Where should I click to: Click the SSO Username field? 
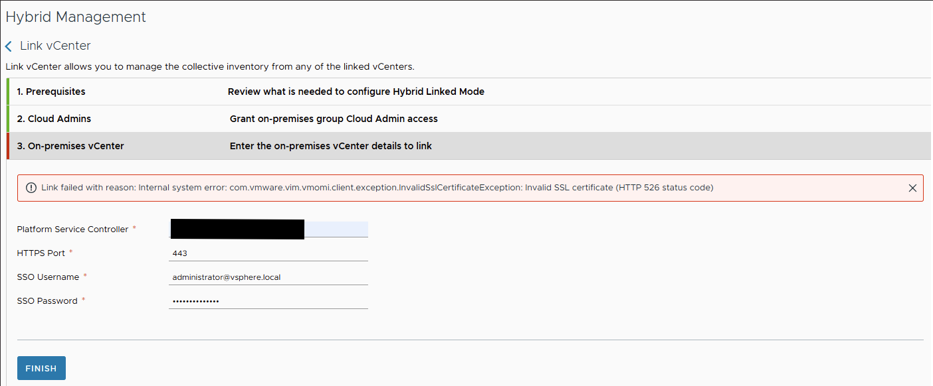(268, 277)
